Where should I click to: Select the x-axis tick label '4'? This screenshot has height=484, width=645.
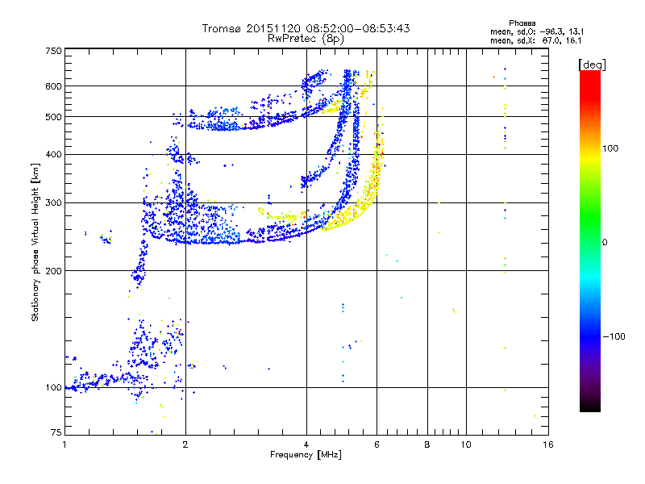[x=306, y=444]
